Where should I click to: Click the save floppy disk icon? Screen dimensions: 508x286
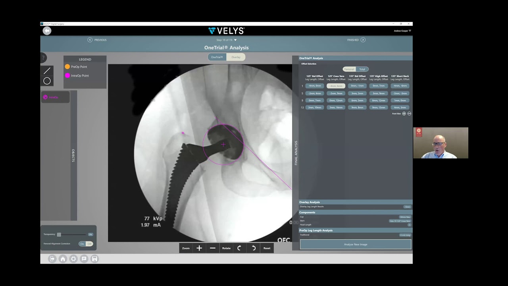point(94,259)
